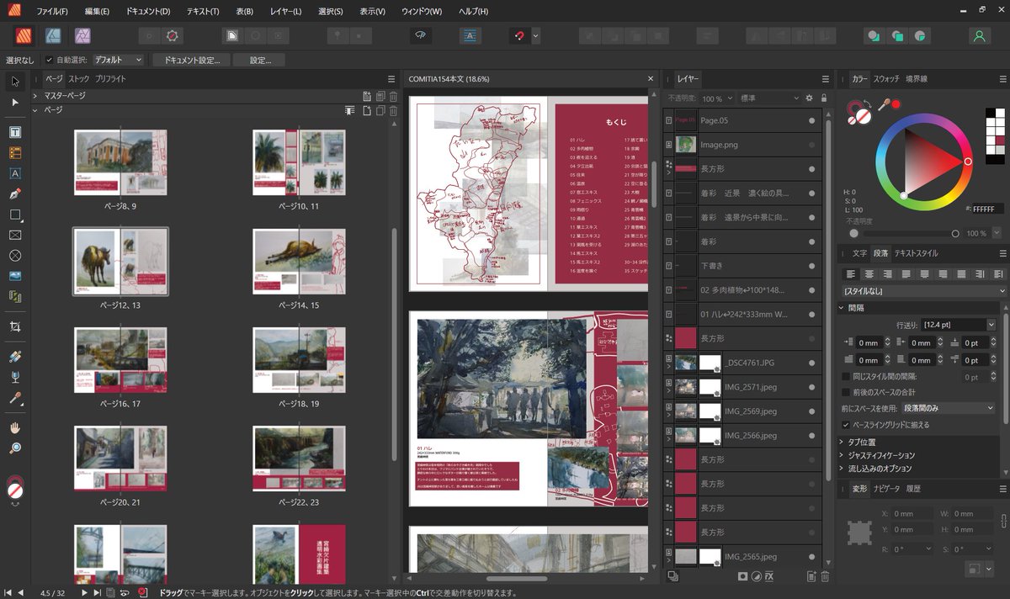Delete selected page with Pages trash icon

point(393,110)
